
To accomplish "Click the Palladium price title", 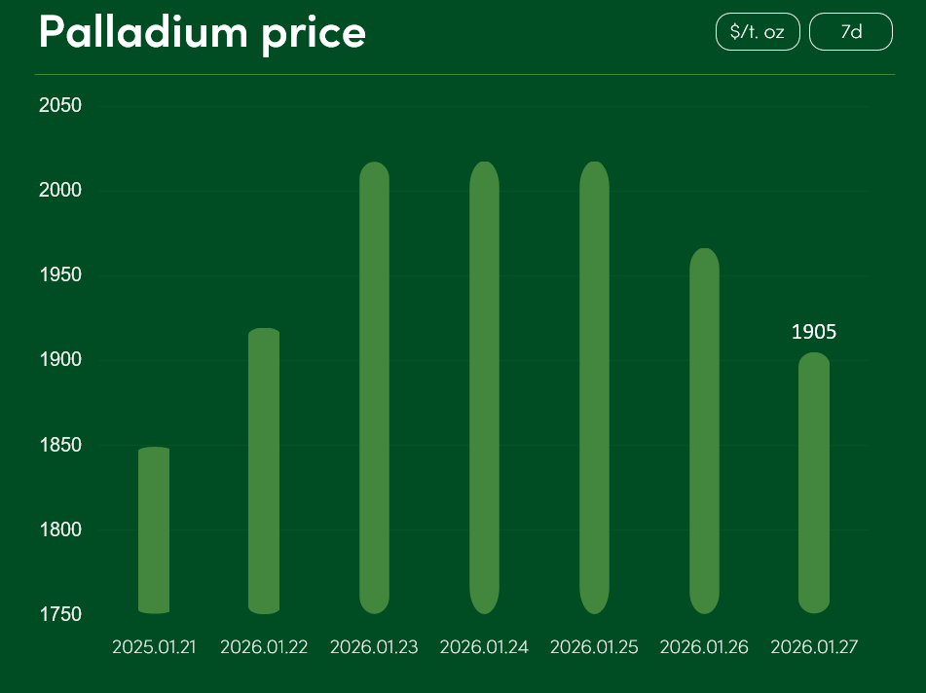I will [203, 32].
